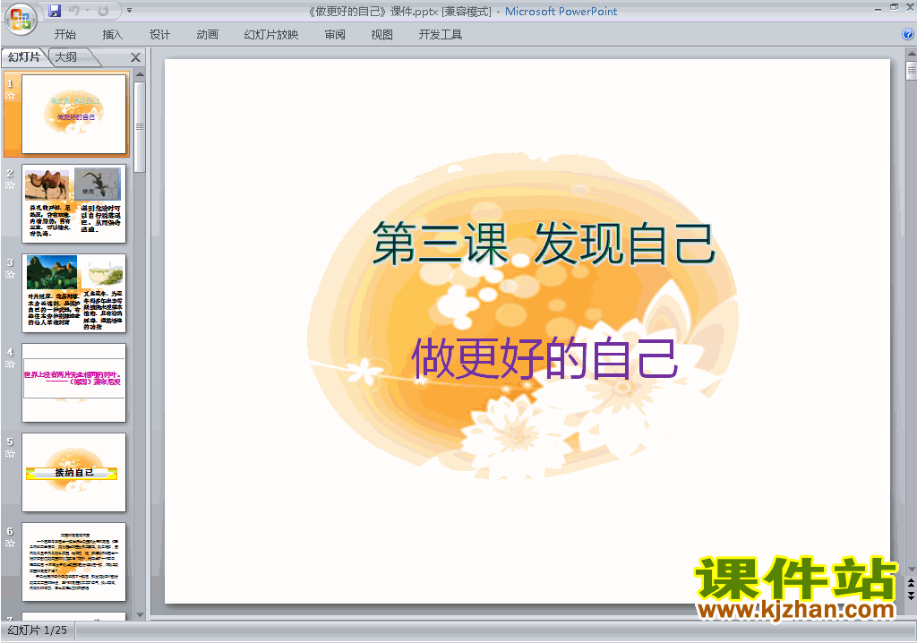Select slide 2 thumbnail with the camel
The height and width of the screenshot is (643, 917).
pyautogui.click(x=73, y=203)
